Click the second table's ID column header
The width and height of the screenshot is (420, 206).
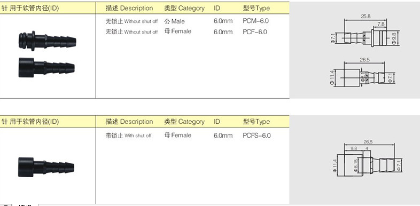217,122
